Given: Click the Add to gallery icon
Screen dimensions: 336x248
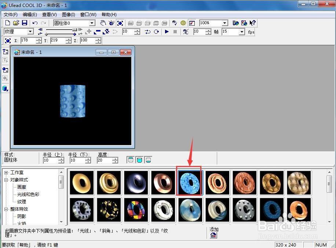Looking at the screenshot, I should [x=213, y=236].
